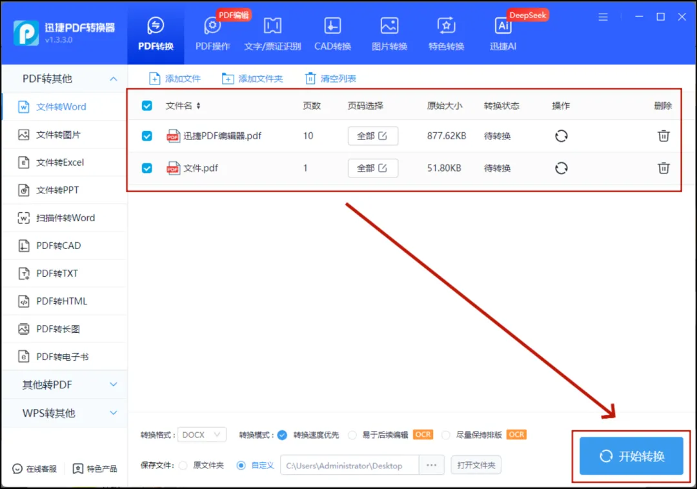This screenshot has width=697, height=489.
Task: Select the CAD转换 tab
Action: [x=332, y=34]
